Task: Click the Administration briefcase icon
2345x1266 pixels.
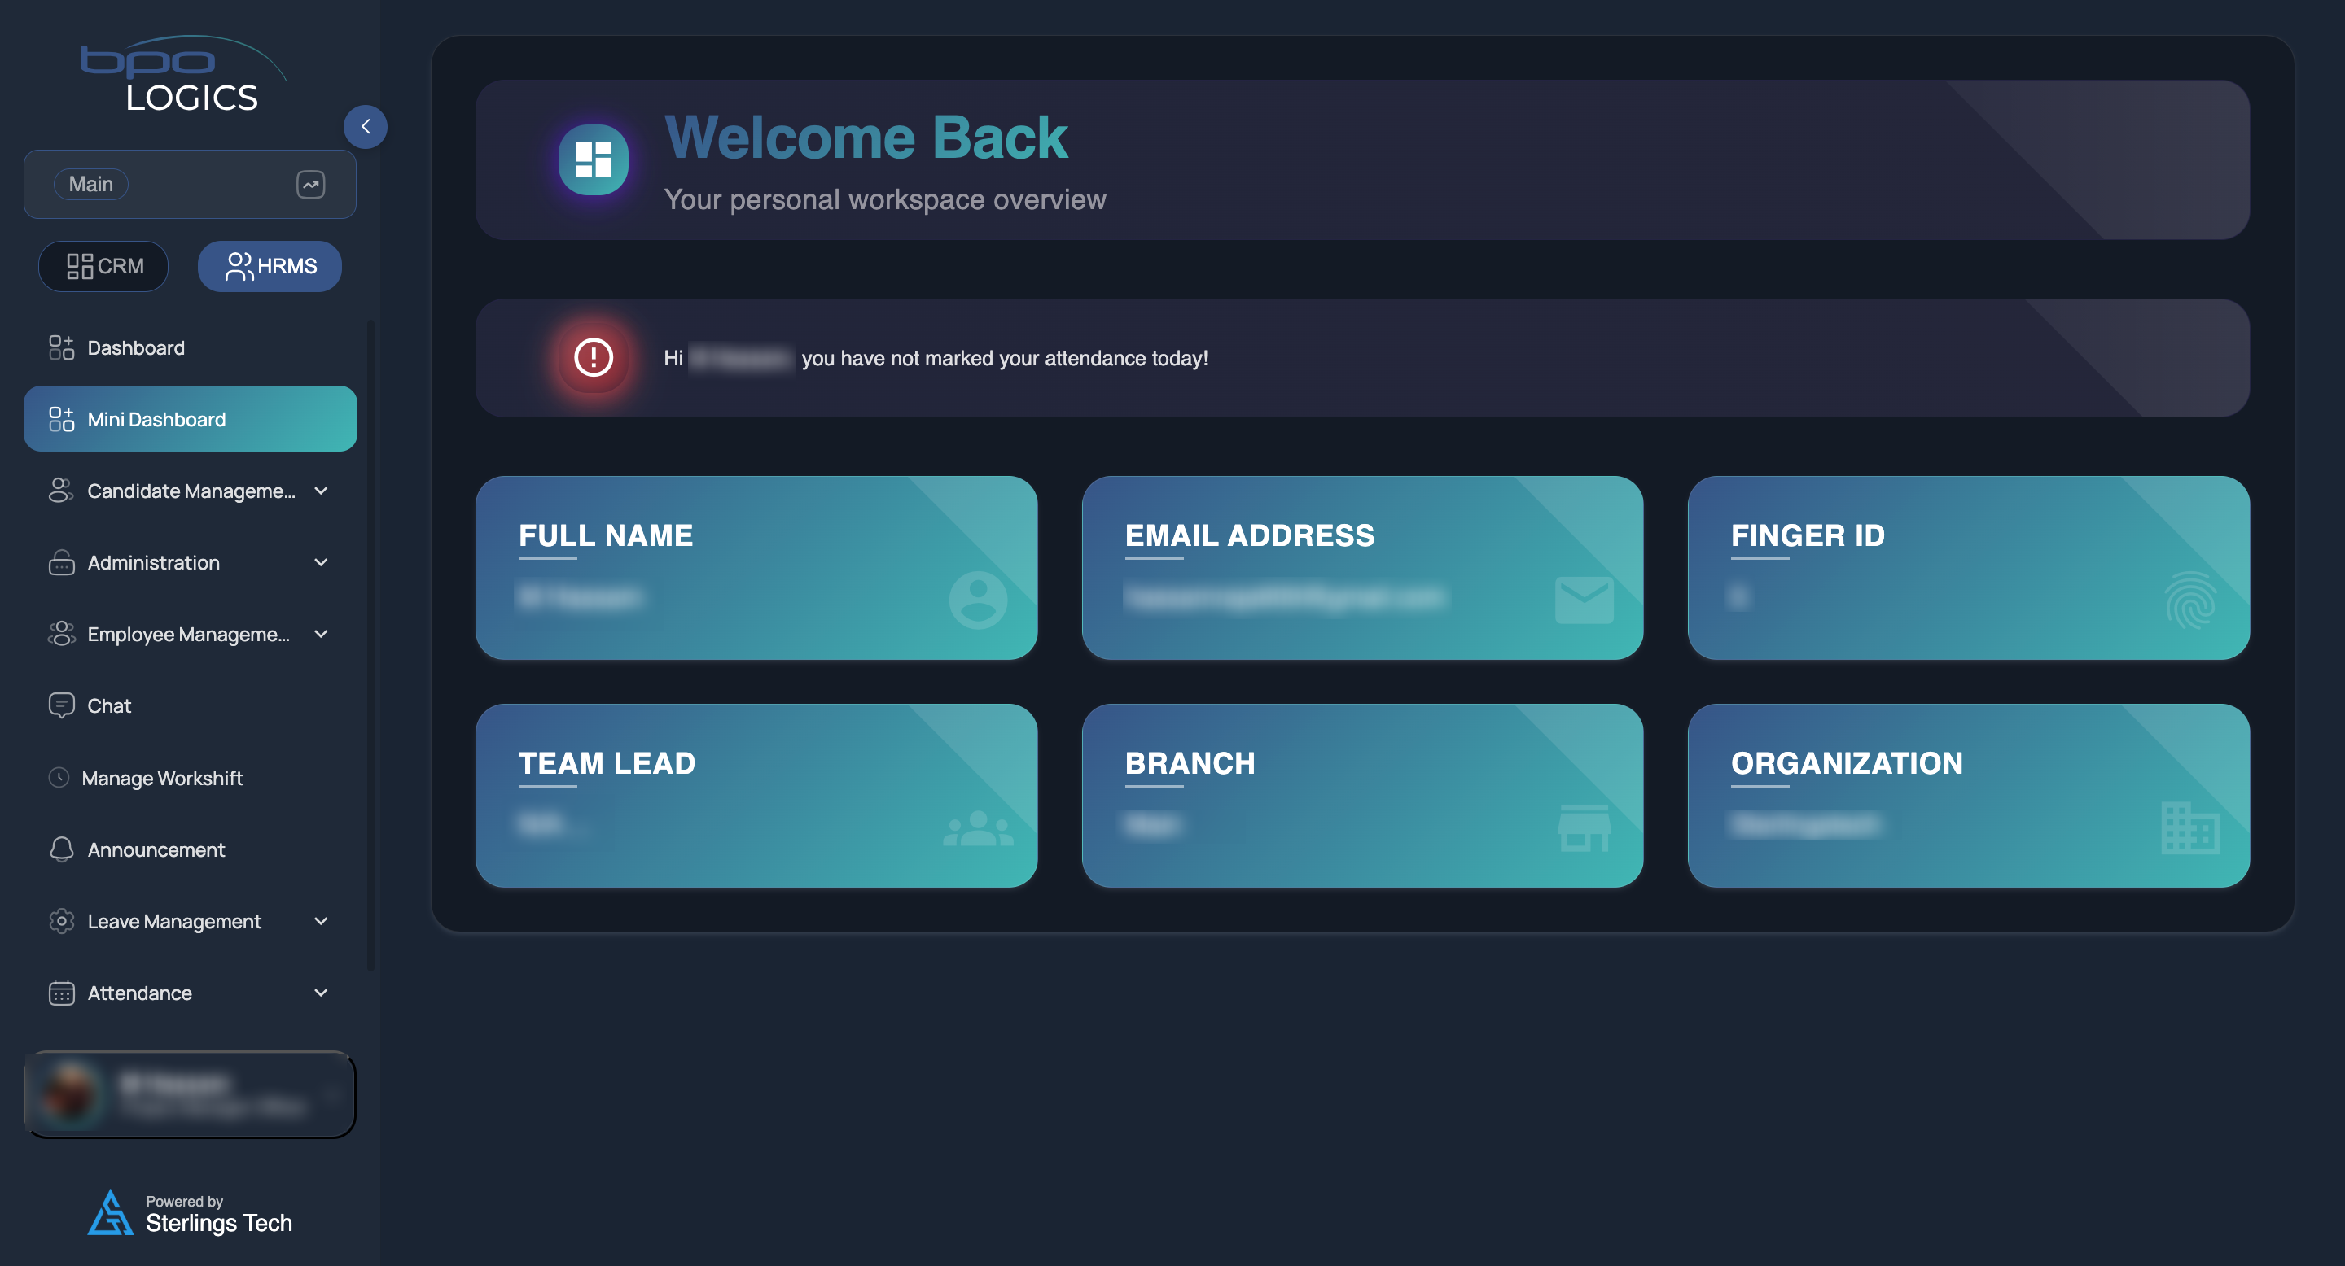Action: pos(61,563)
